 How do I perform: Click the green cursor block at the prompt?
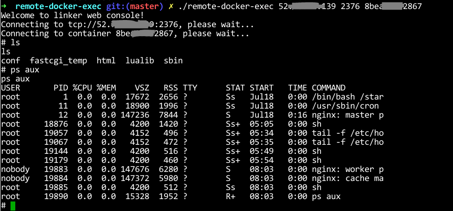click(x=13, y=206)
